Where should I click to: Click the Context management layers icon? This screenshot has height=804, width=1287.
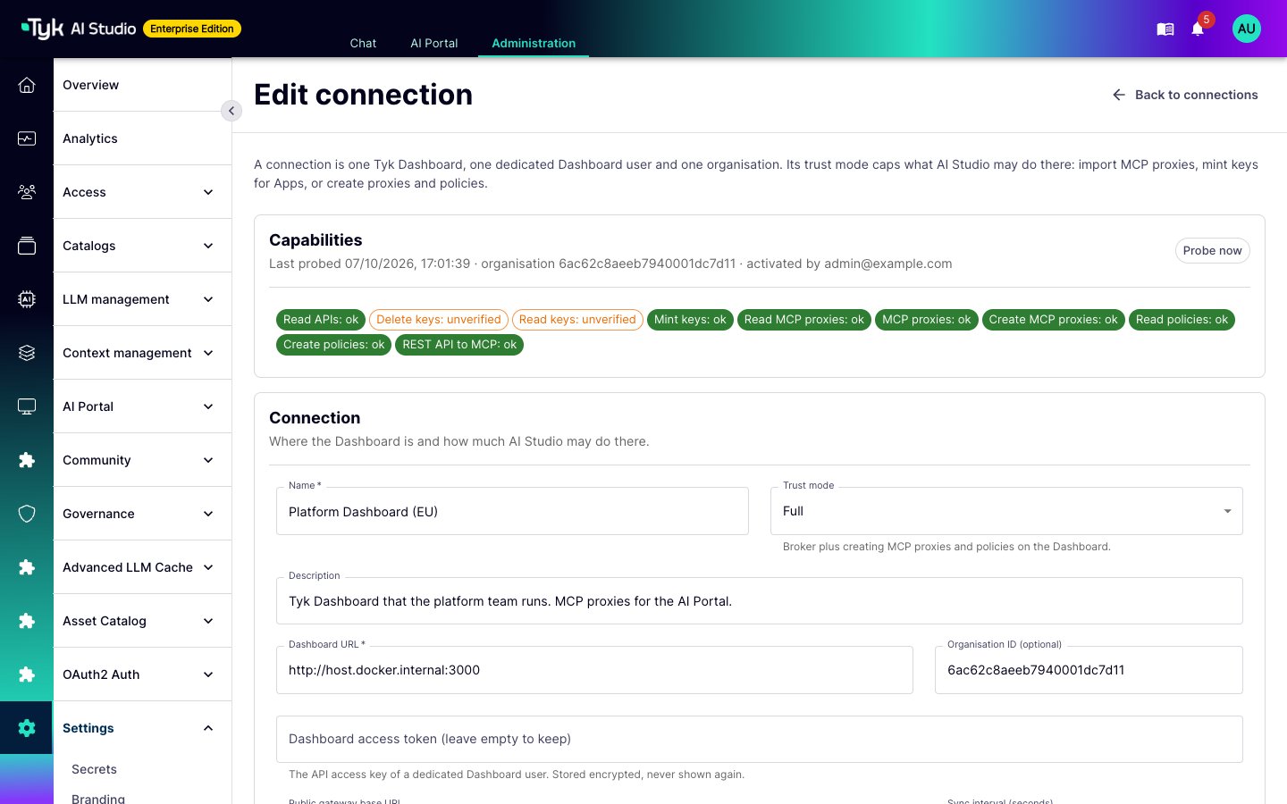coord(27,353)
